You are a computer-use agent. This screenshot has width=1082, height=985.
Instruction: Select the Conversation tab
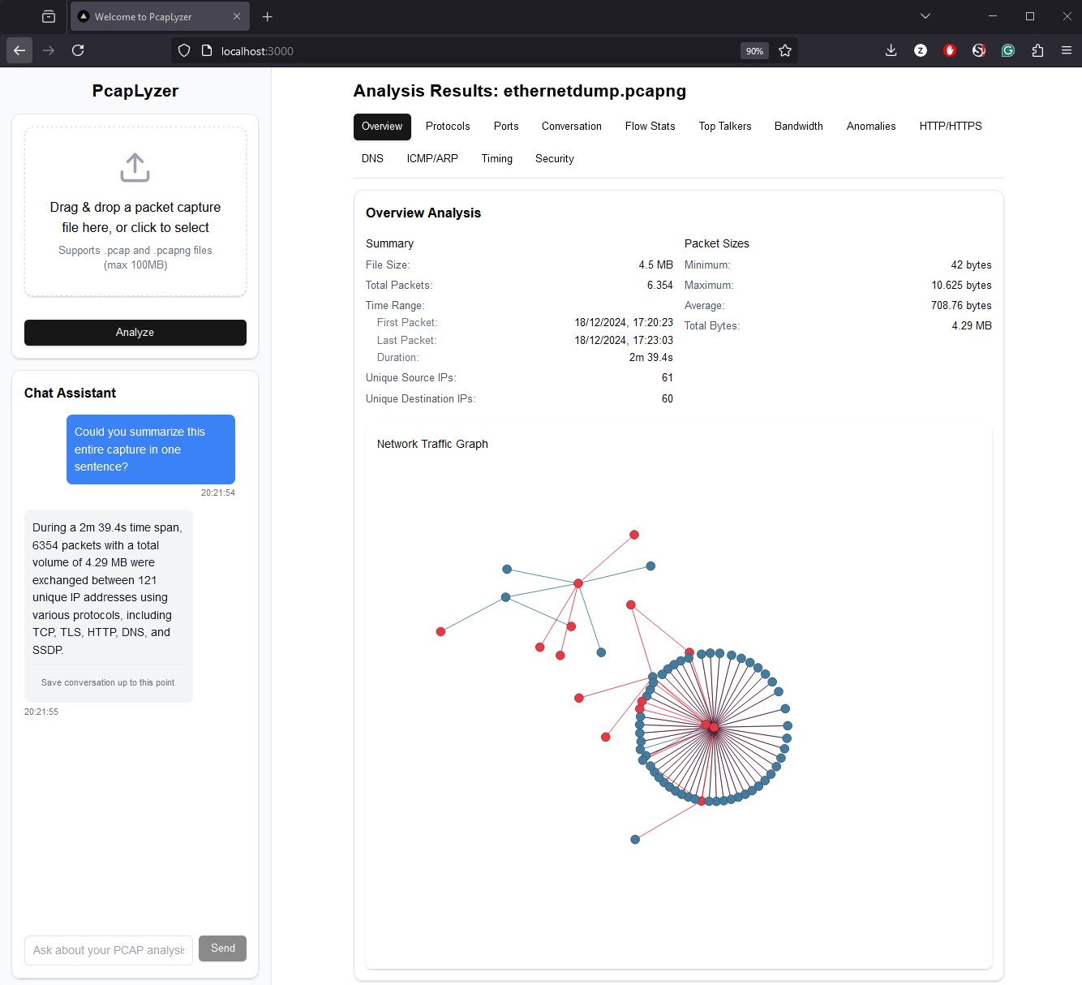(572, 127)
